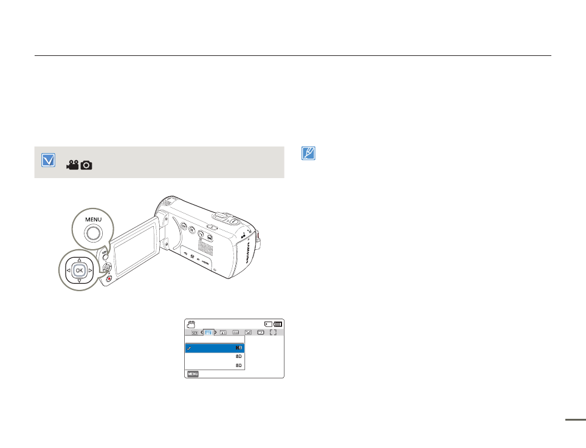Click the round MENU button callout
Image resolution: width=586 pixels, height=448 pixels.
pyautogui.click(x=93, y=233)
